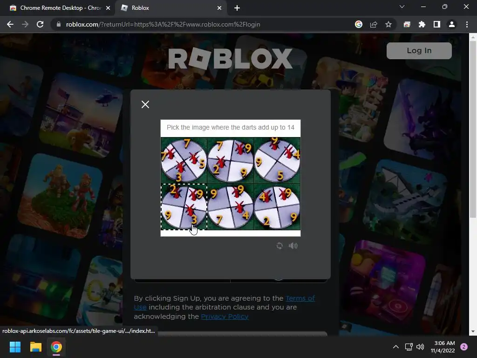Close the captcha dialog with the X
The height and width of the screenshot is (358, 477).
tap(145, 104)
